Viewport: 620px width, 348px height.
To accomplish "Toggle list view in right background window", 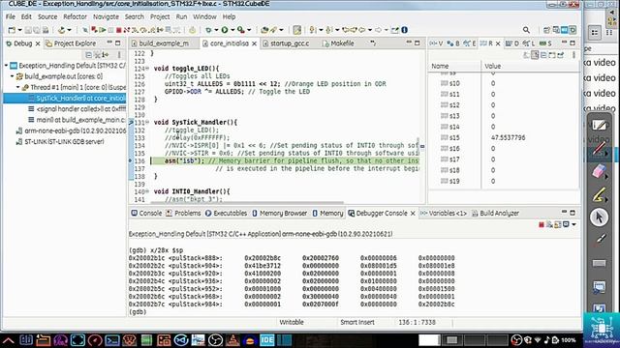I will [595, 33].
